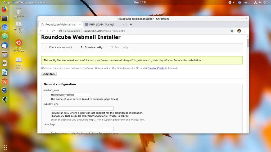Viewport: 271px width, 152px height.
Task: Close the Chromium window
Action: 246,19
